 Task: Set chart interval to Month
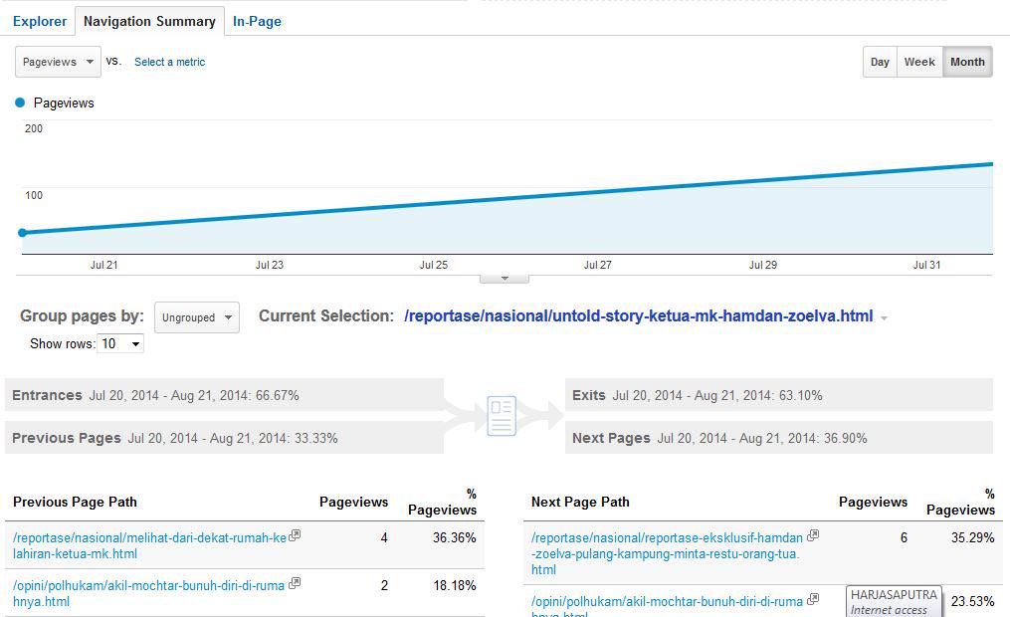[967, 62]
